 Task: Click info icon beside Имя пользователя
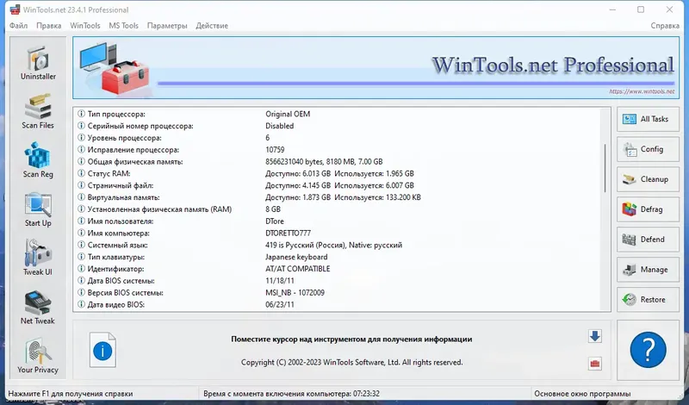[81, 221]
